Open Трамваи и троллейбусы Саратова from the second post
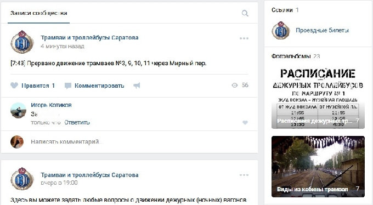 click(x=89, y=175)
